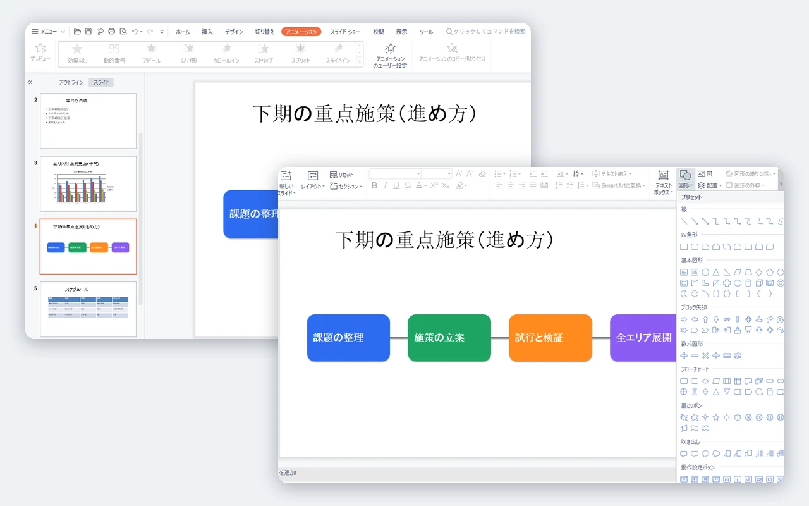Toggle underline formatting
809x506 pixels.
click(x=396, y=185)
